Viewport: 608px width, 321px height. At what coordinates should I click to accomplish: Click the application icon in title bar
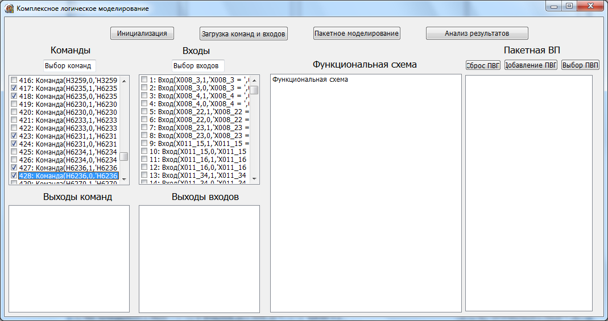coord(8,8)
